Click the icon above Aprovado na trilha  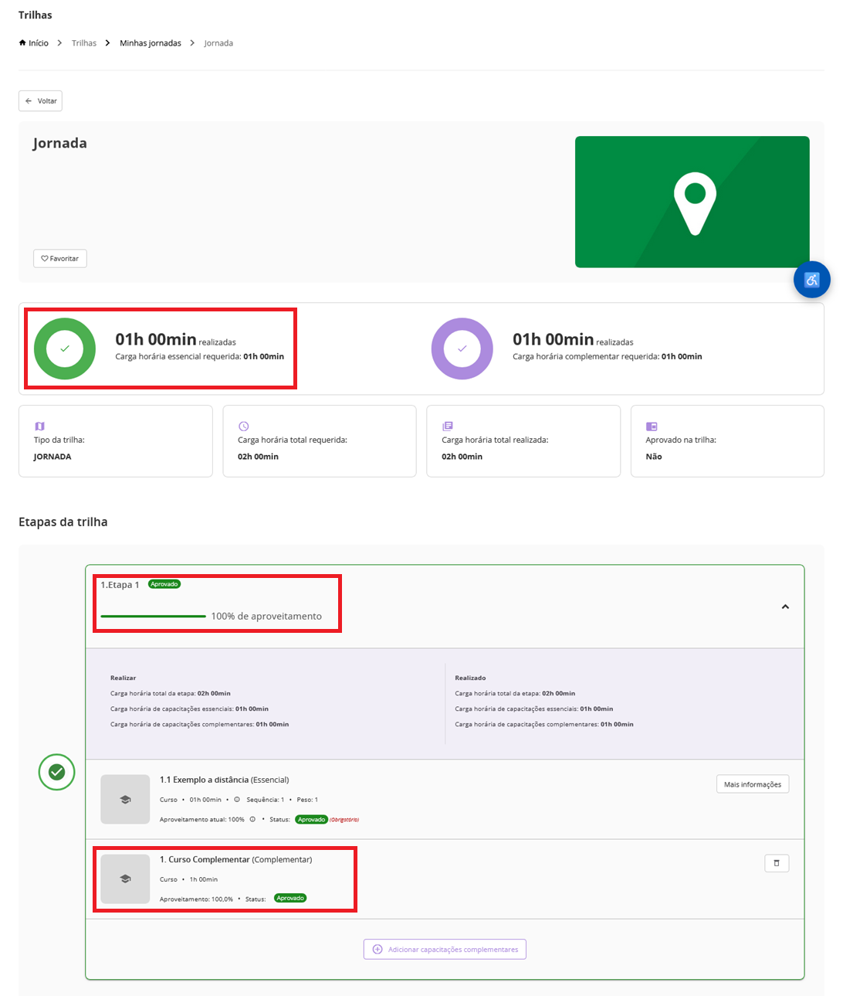coord(651,426)
